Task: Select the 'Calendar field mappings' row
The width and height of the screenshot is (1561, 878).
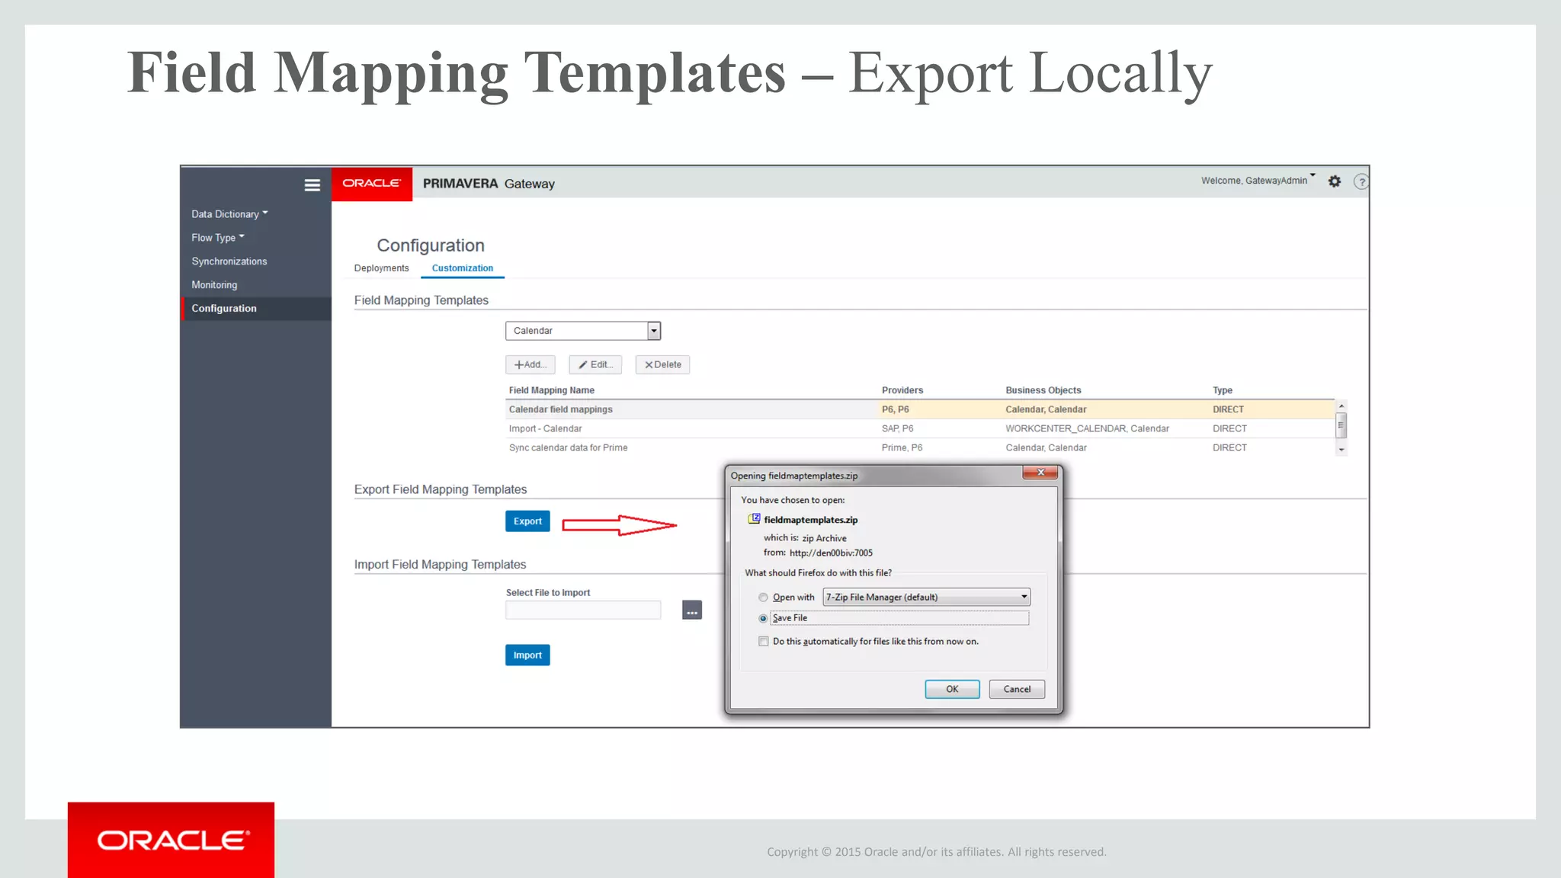Action: point(920,409)
